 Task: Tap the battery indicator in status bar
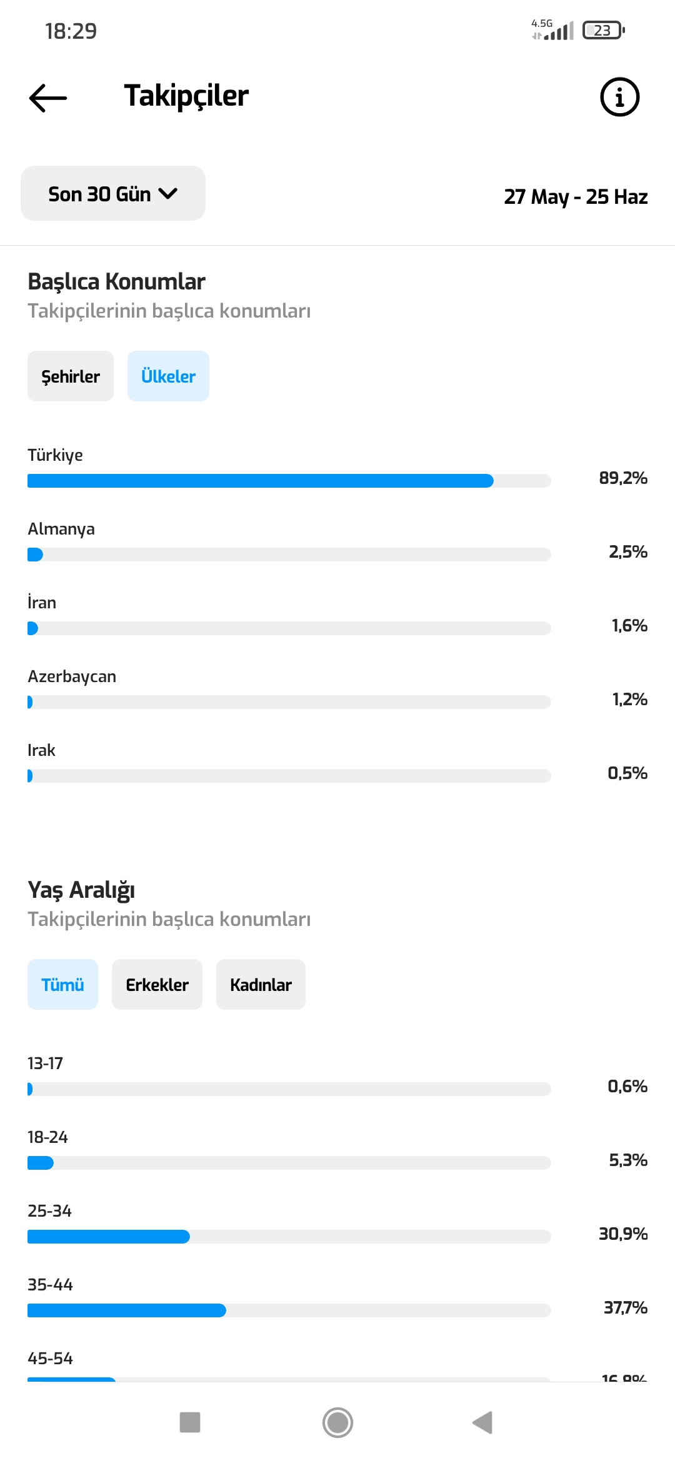604,30
